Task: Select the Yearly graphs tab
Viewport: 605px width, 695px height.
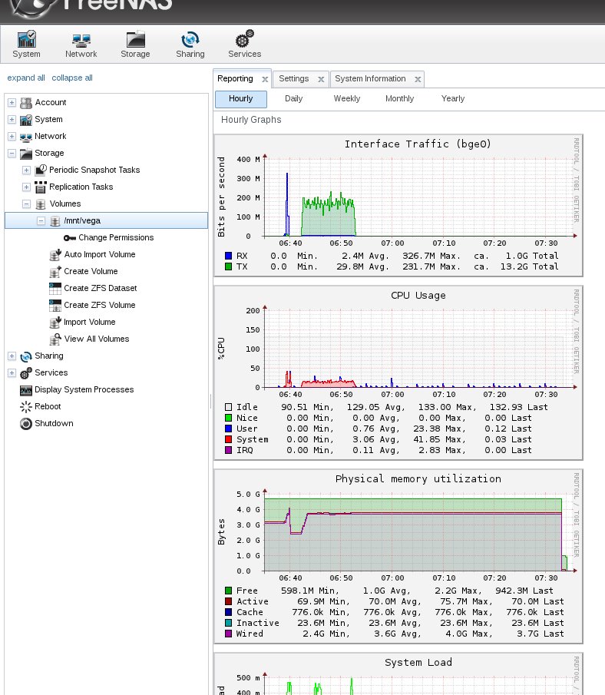Action: 453,99
